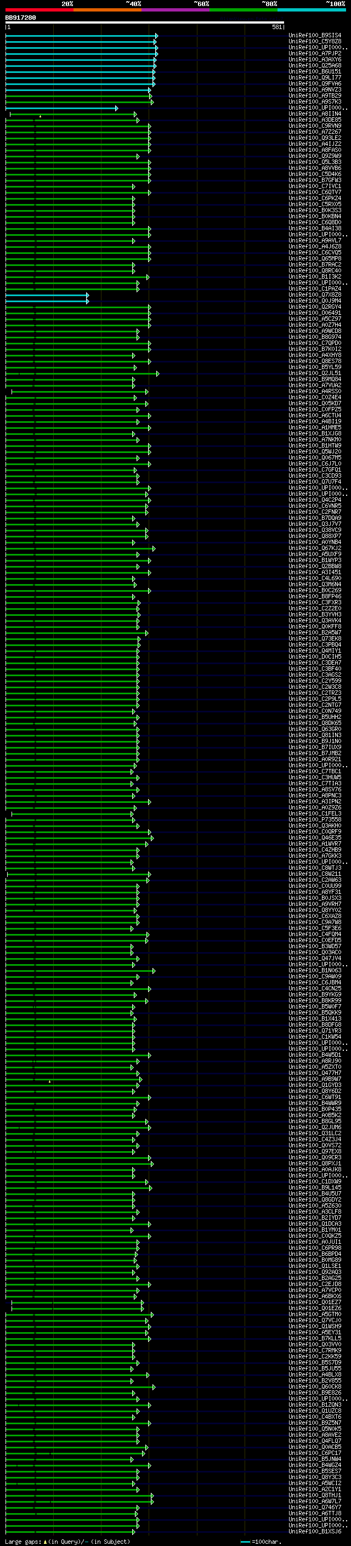The image size is (351, 1546).
Task: Open hit UniRef100_C6PKZ4
Action: 315,199
